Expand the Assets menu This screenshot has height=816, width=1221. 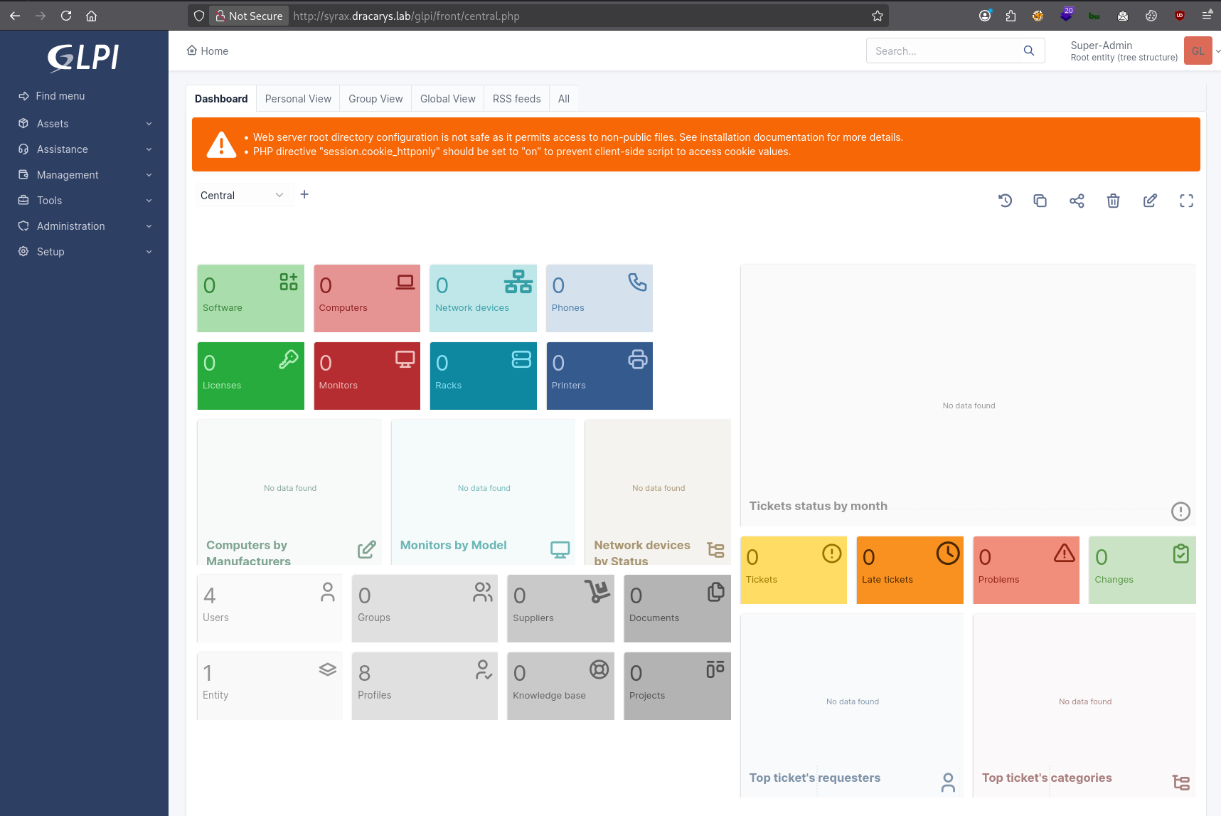(x=85, y=124)
